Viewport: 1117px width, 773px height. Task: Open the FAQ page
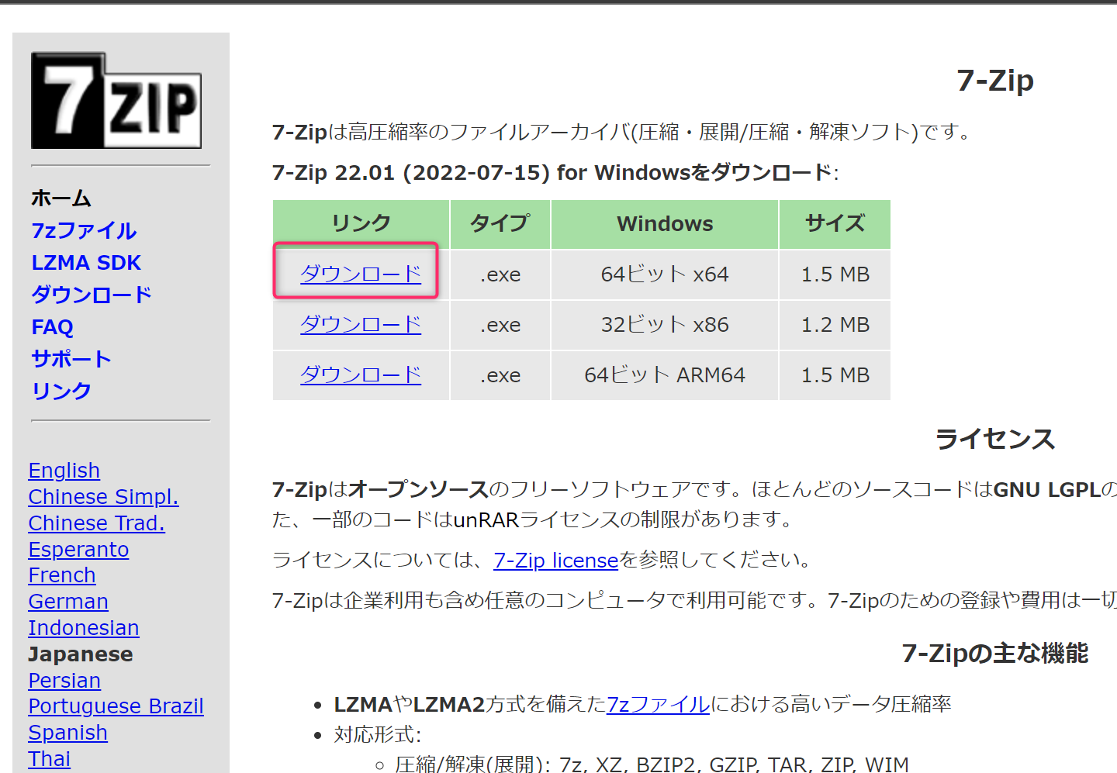pyautogui.click(x=52, y=327)
